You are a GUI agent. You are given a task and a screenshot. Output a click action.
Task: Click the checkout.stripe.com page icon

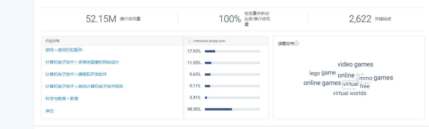click(x=189, y=41)
